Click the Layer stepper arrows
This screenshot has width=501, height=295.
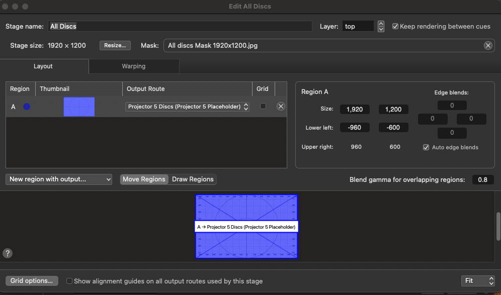coord(381,27)
